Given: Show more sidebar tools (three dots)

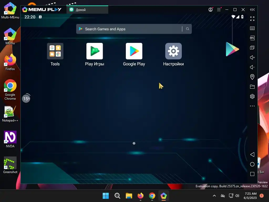Looking at the screenshot, I should coord(252,106).
